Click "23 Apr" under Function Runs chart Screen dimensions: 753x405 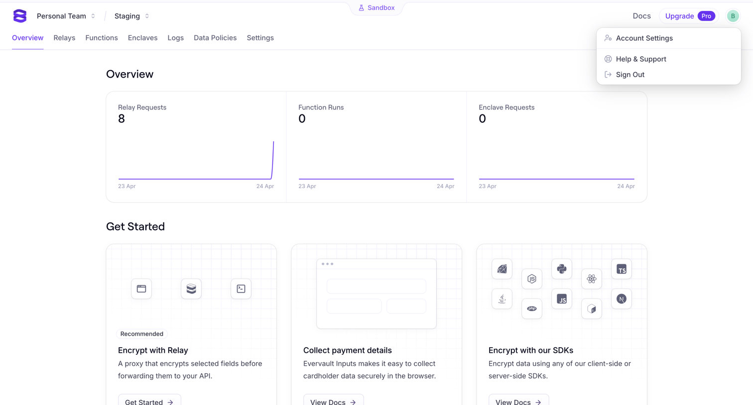307,186
